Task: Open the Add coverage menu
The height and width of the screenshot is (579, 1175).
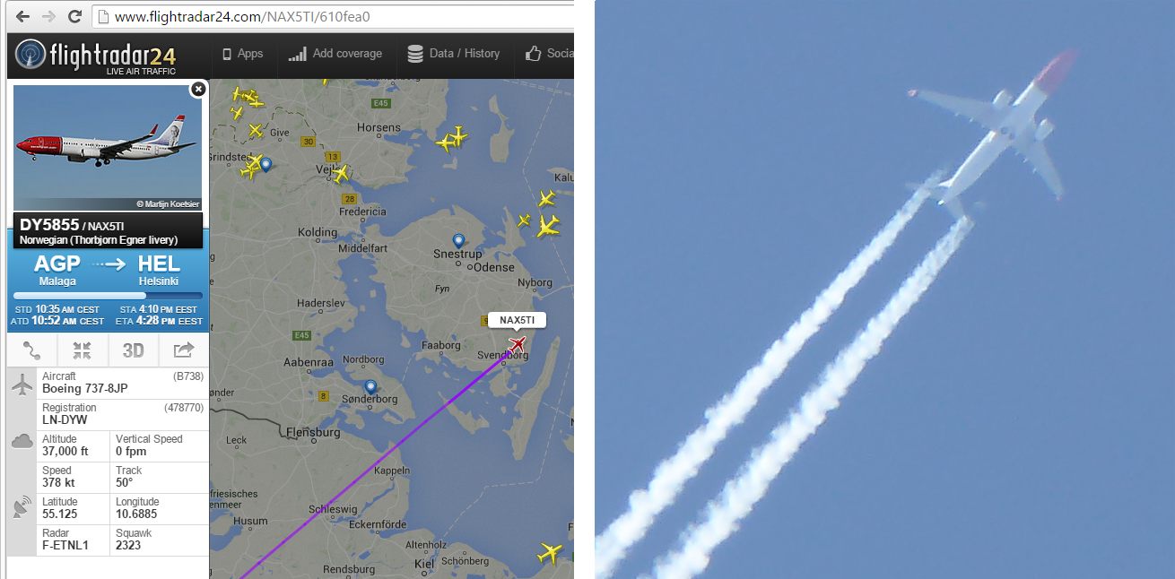Action: [x=335, y=54]
